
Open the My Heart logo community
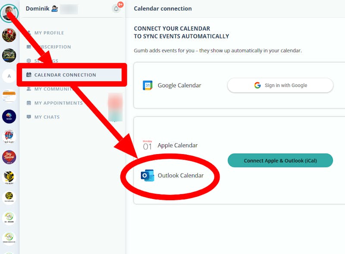9,157
